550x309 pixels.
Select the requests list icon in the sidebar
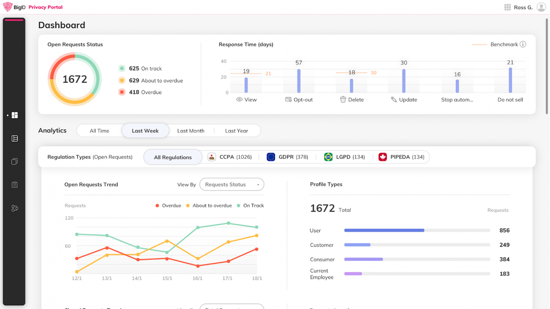(x=14, y=138)
